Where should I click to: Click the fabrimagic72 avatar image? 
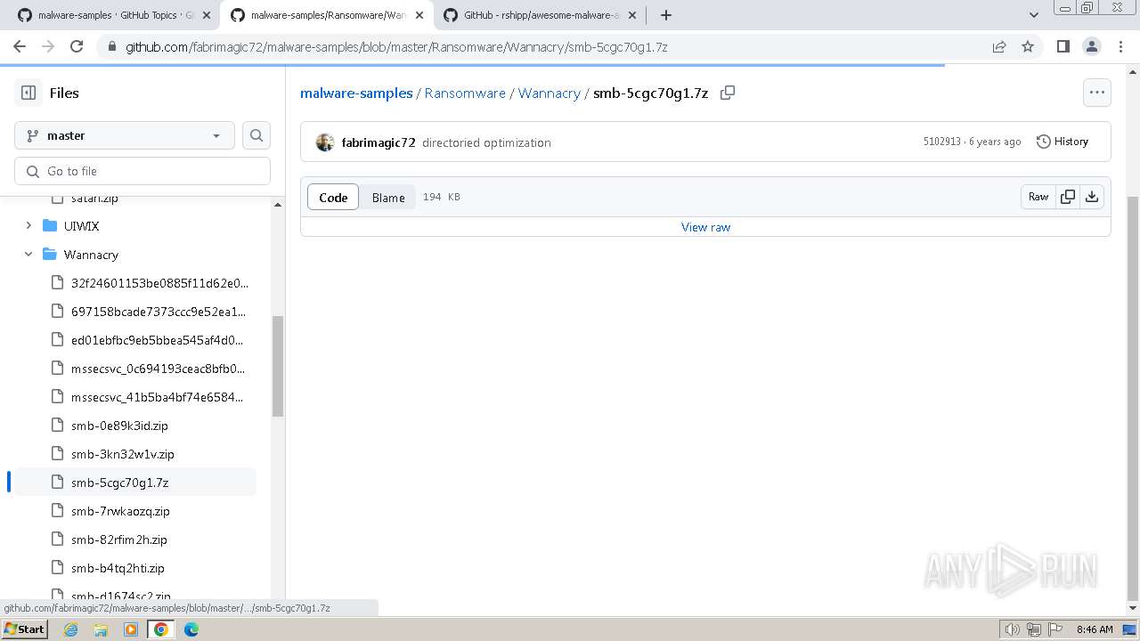click(x=325, y=142)
